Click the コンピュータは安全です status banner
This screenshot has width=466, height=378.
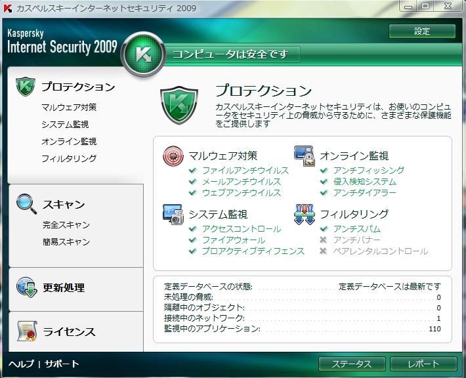tap(230, 54)
